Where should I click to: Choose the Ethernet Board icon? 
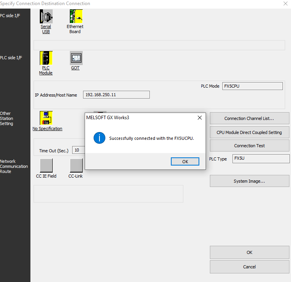76,16
